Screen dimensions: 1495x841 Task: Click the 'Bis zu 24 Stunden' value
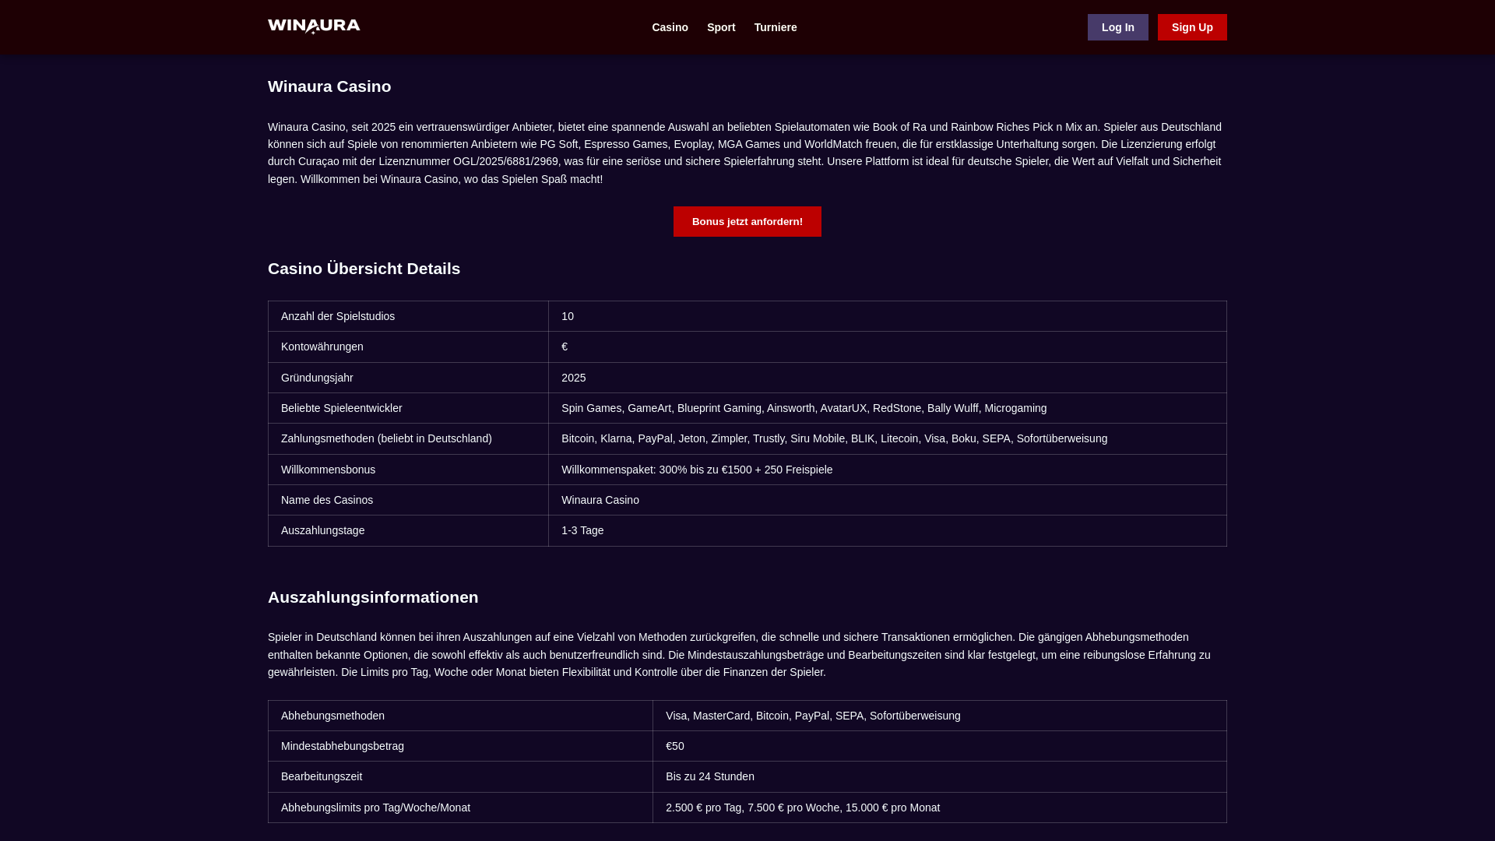click(940, 776)
